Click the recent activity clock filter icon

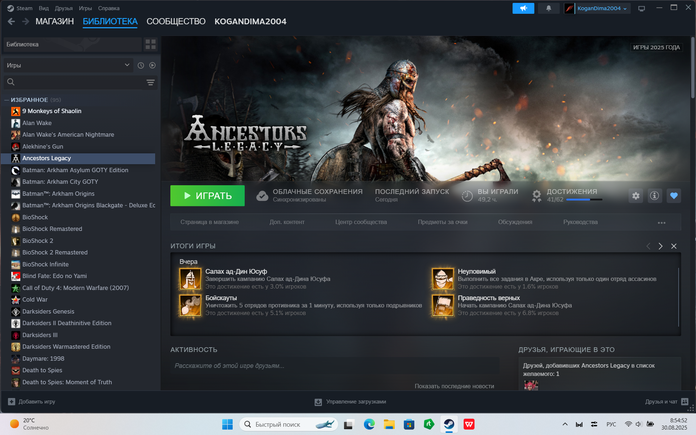(141, 65)
